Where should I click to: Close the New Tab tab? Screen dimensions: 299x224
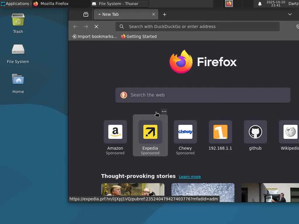coord(154,14)
